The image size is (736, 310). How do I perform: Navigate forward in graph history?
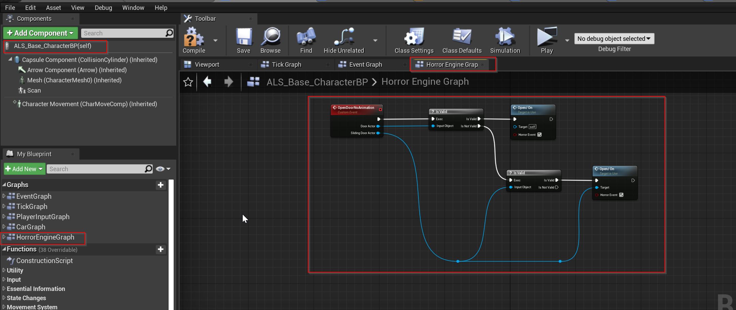pyautogui.click(x=228, y=82)
